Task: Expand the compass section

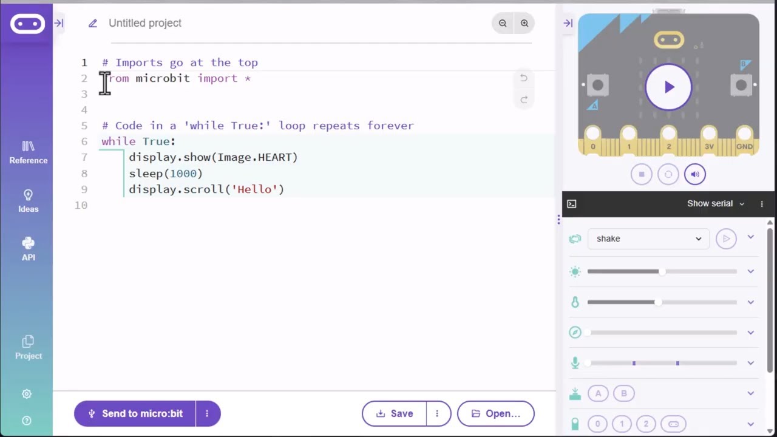Action: [751, 332]
